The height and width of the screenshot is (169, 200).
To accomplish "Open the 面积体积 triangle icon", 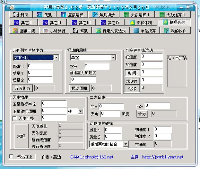I will (132, 23).
